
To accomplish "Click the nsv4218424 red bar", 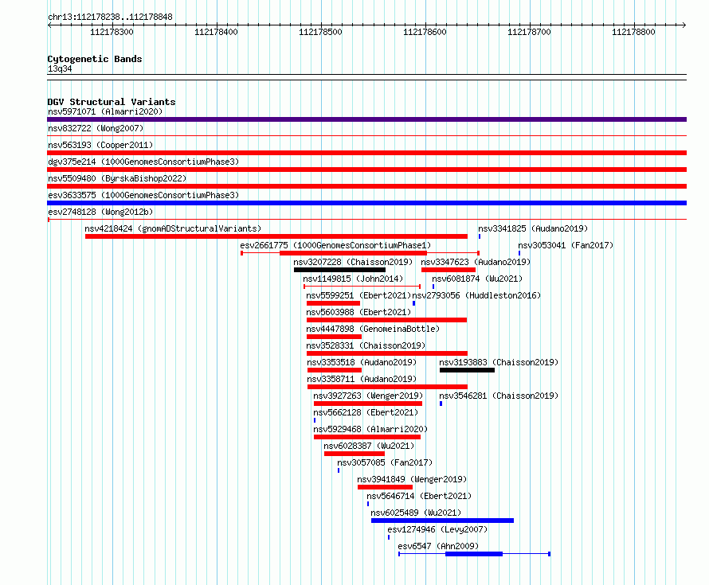I will (x=276, y=236).
